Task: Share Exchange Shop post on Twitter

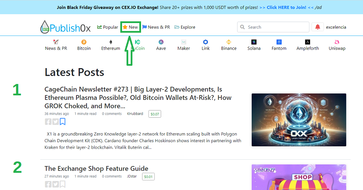Action: point(56,184)
